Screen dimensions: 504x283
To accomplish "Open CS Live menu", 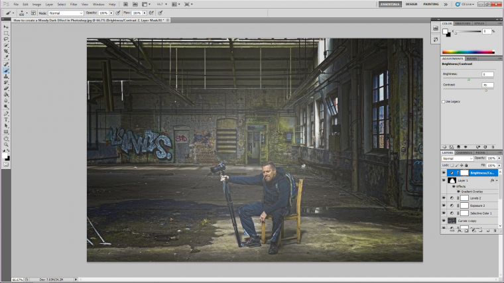I will click(464, 4).
